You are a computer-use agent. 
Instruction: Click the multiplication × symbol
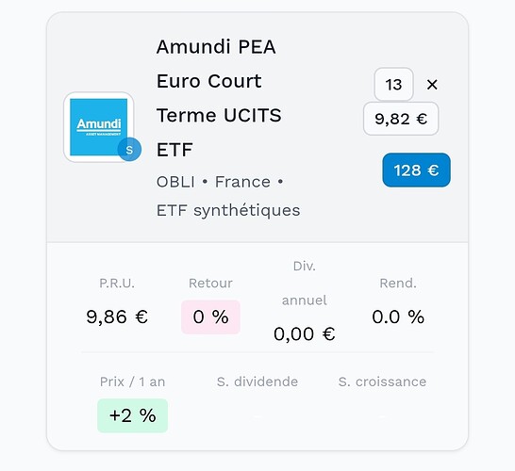click(x=432, y=85)
